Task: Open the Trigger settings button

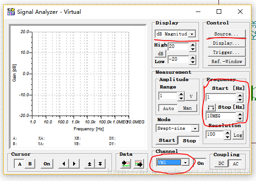Action: pos(227,53)
